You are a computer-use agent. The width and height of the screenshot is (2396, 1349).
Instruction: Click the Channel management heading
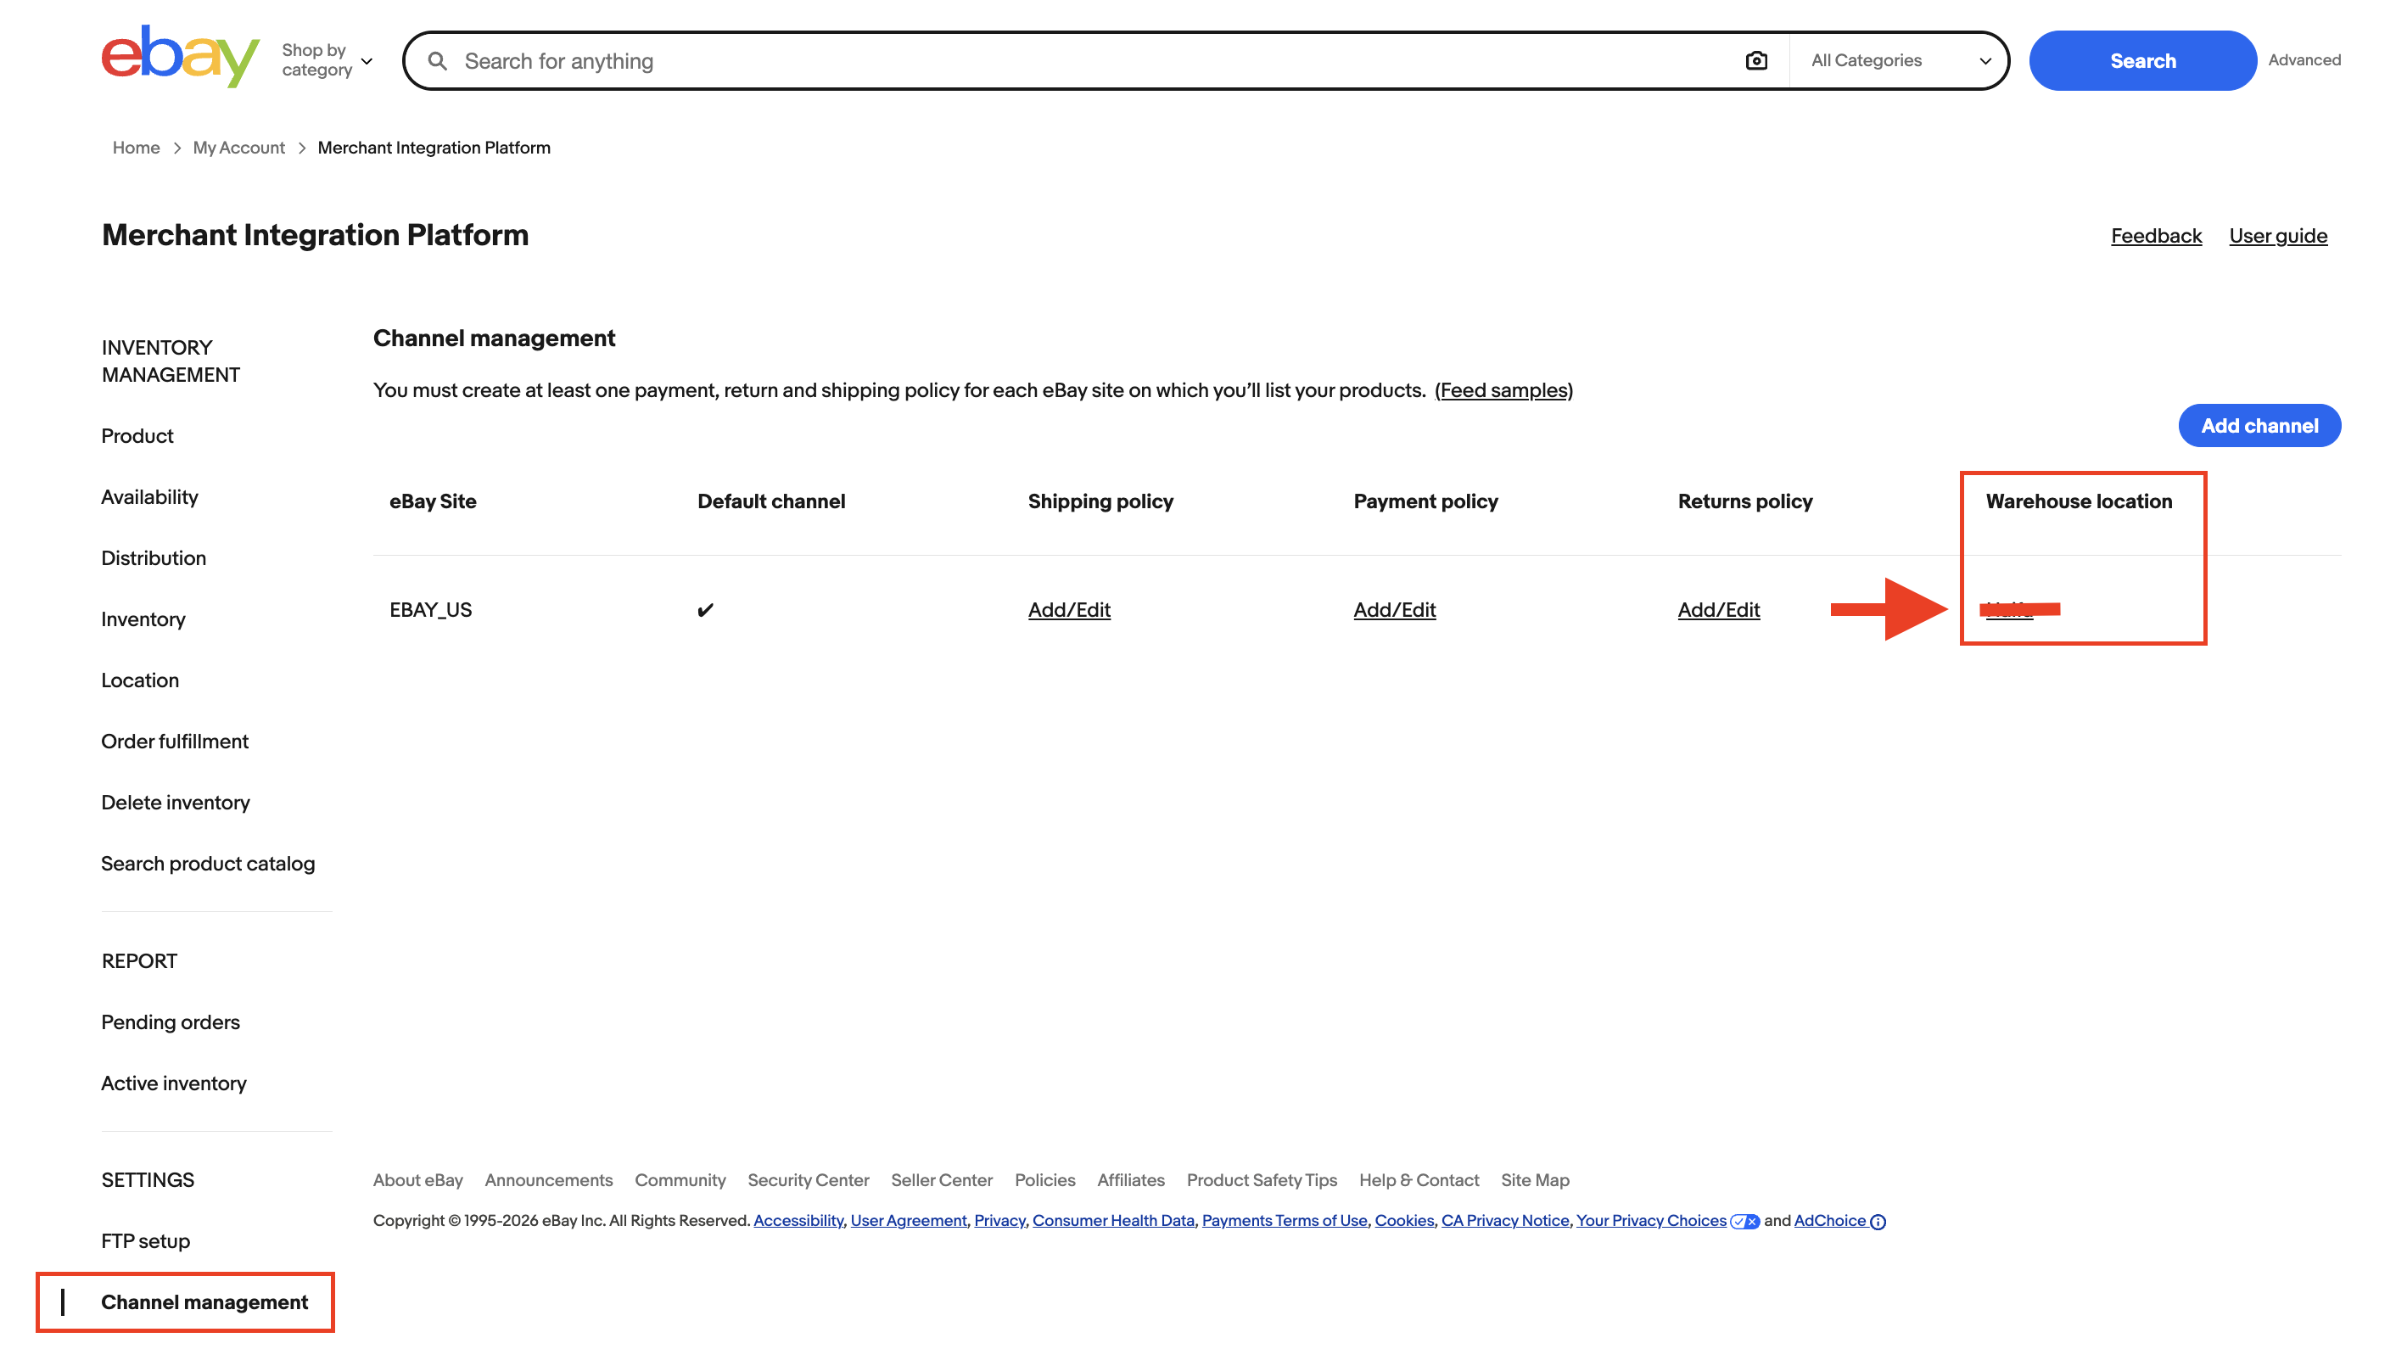click(x=494, y=339)
